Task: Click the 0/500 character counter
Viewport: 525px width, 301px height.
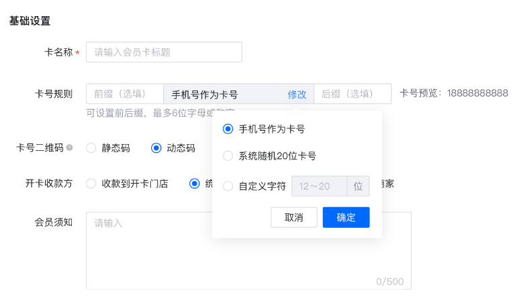Action: pos(390,282)
